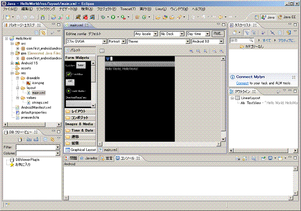Viewport: 301px width, 211px height.
Task: Click the Debug bug toolbar icon
Action: click(103, 17)
